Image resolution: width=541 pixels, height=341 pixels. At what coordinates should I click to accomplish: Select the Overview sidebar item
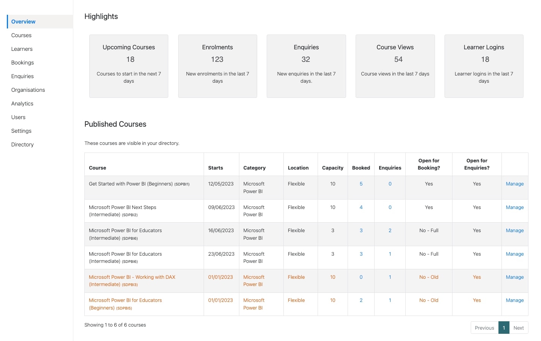point(23,22)
